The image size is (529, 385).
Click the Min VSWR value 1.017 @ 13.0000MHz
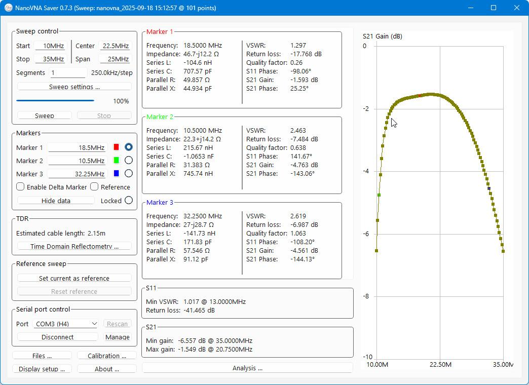214,301
